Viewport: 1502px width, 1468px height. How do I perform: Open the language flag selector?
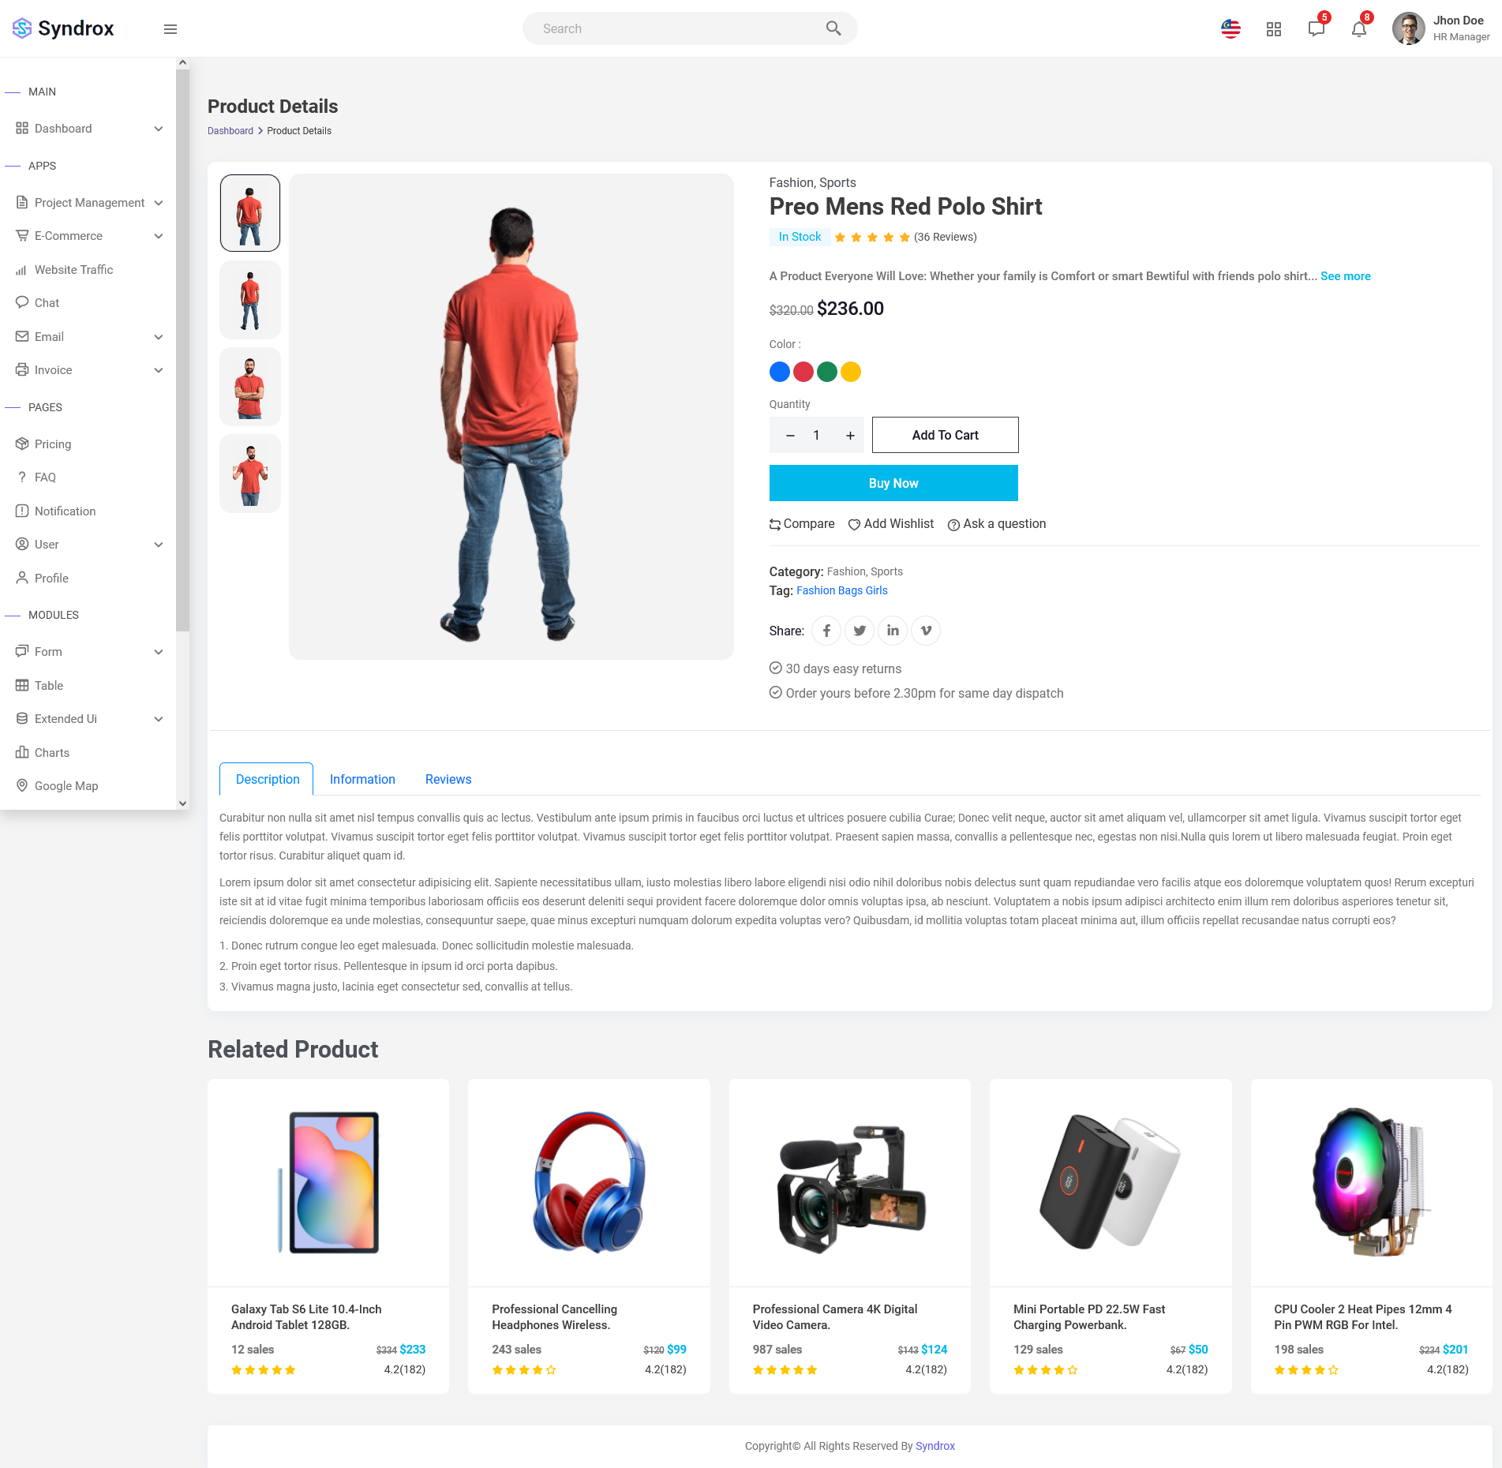click(x=1230, y=29)
